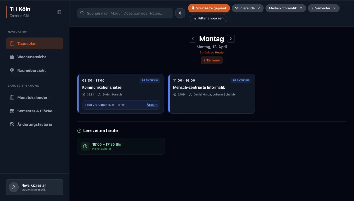354x201 pixels.
Task: Go to previous day with left chevron
Action: (192, 39)
